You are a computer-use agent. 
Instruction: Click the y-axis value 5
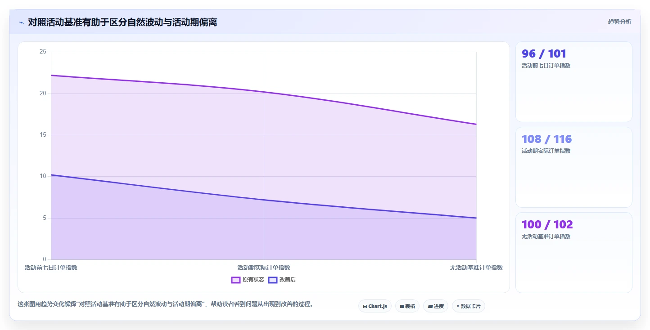click(x=45, y=218)
